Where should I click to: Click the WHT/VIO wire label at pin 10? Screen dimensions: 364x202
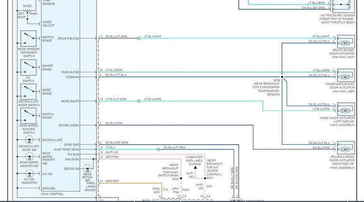tap(111, 153)
